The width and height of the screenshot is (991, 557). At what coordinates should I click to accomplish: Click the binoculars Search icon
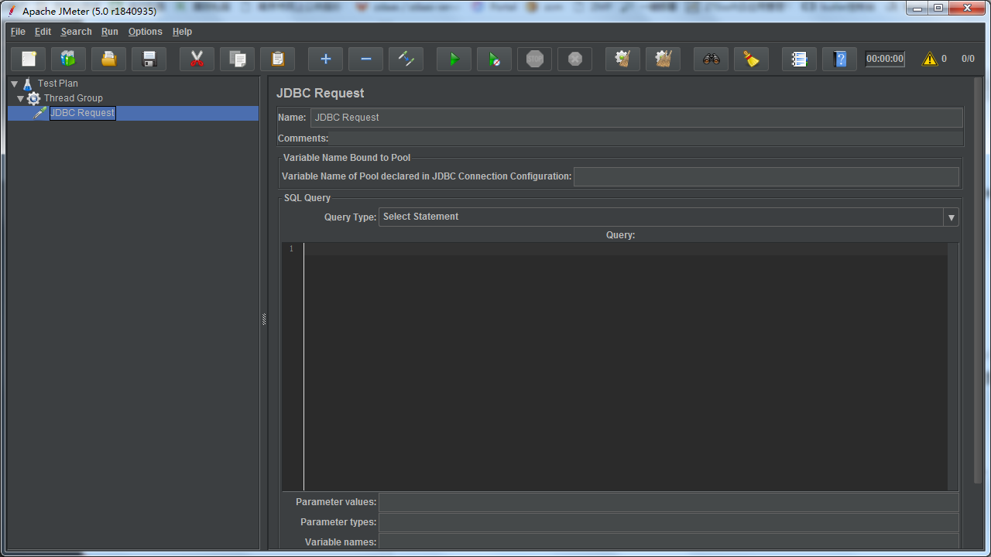(x=712, y=59)
